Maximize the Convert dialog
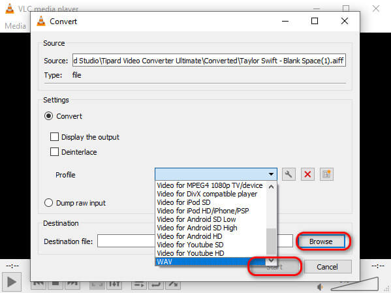Screen dimensions: 391x293 tap(315, 21)
